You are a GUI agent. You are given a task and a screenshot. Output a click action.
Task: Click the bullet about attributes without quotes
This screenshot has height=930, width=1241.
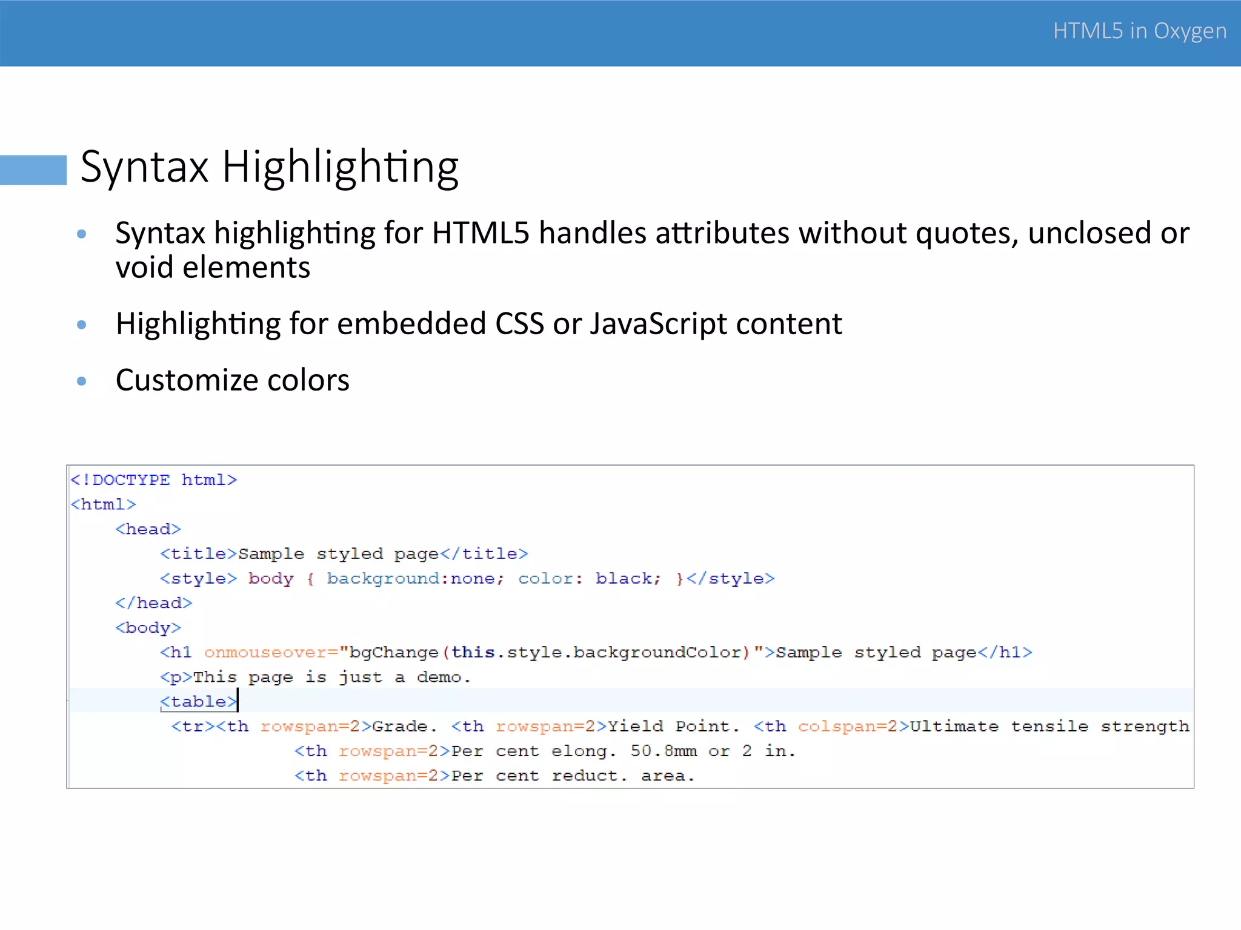click(653, 249)
